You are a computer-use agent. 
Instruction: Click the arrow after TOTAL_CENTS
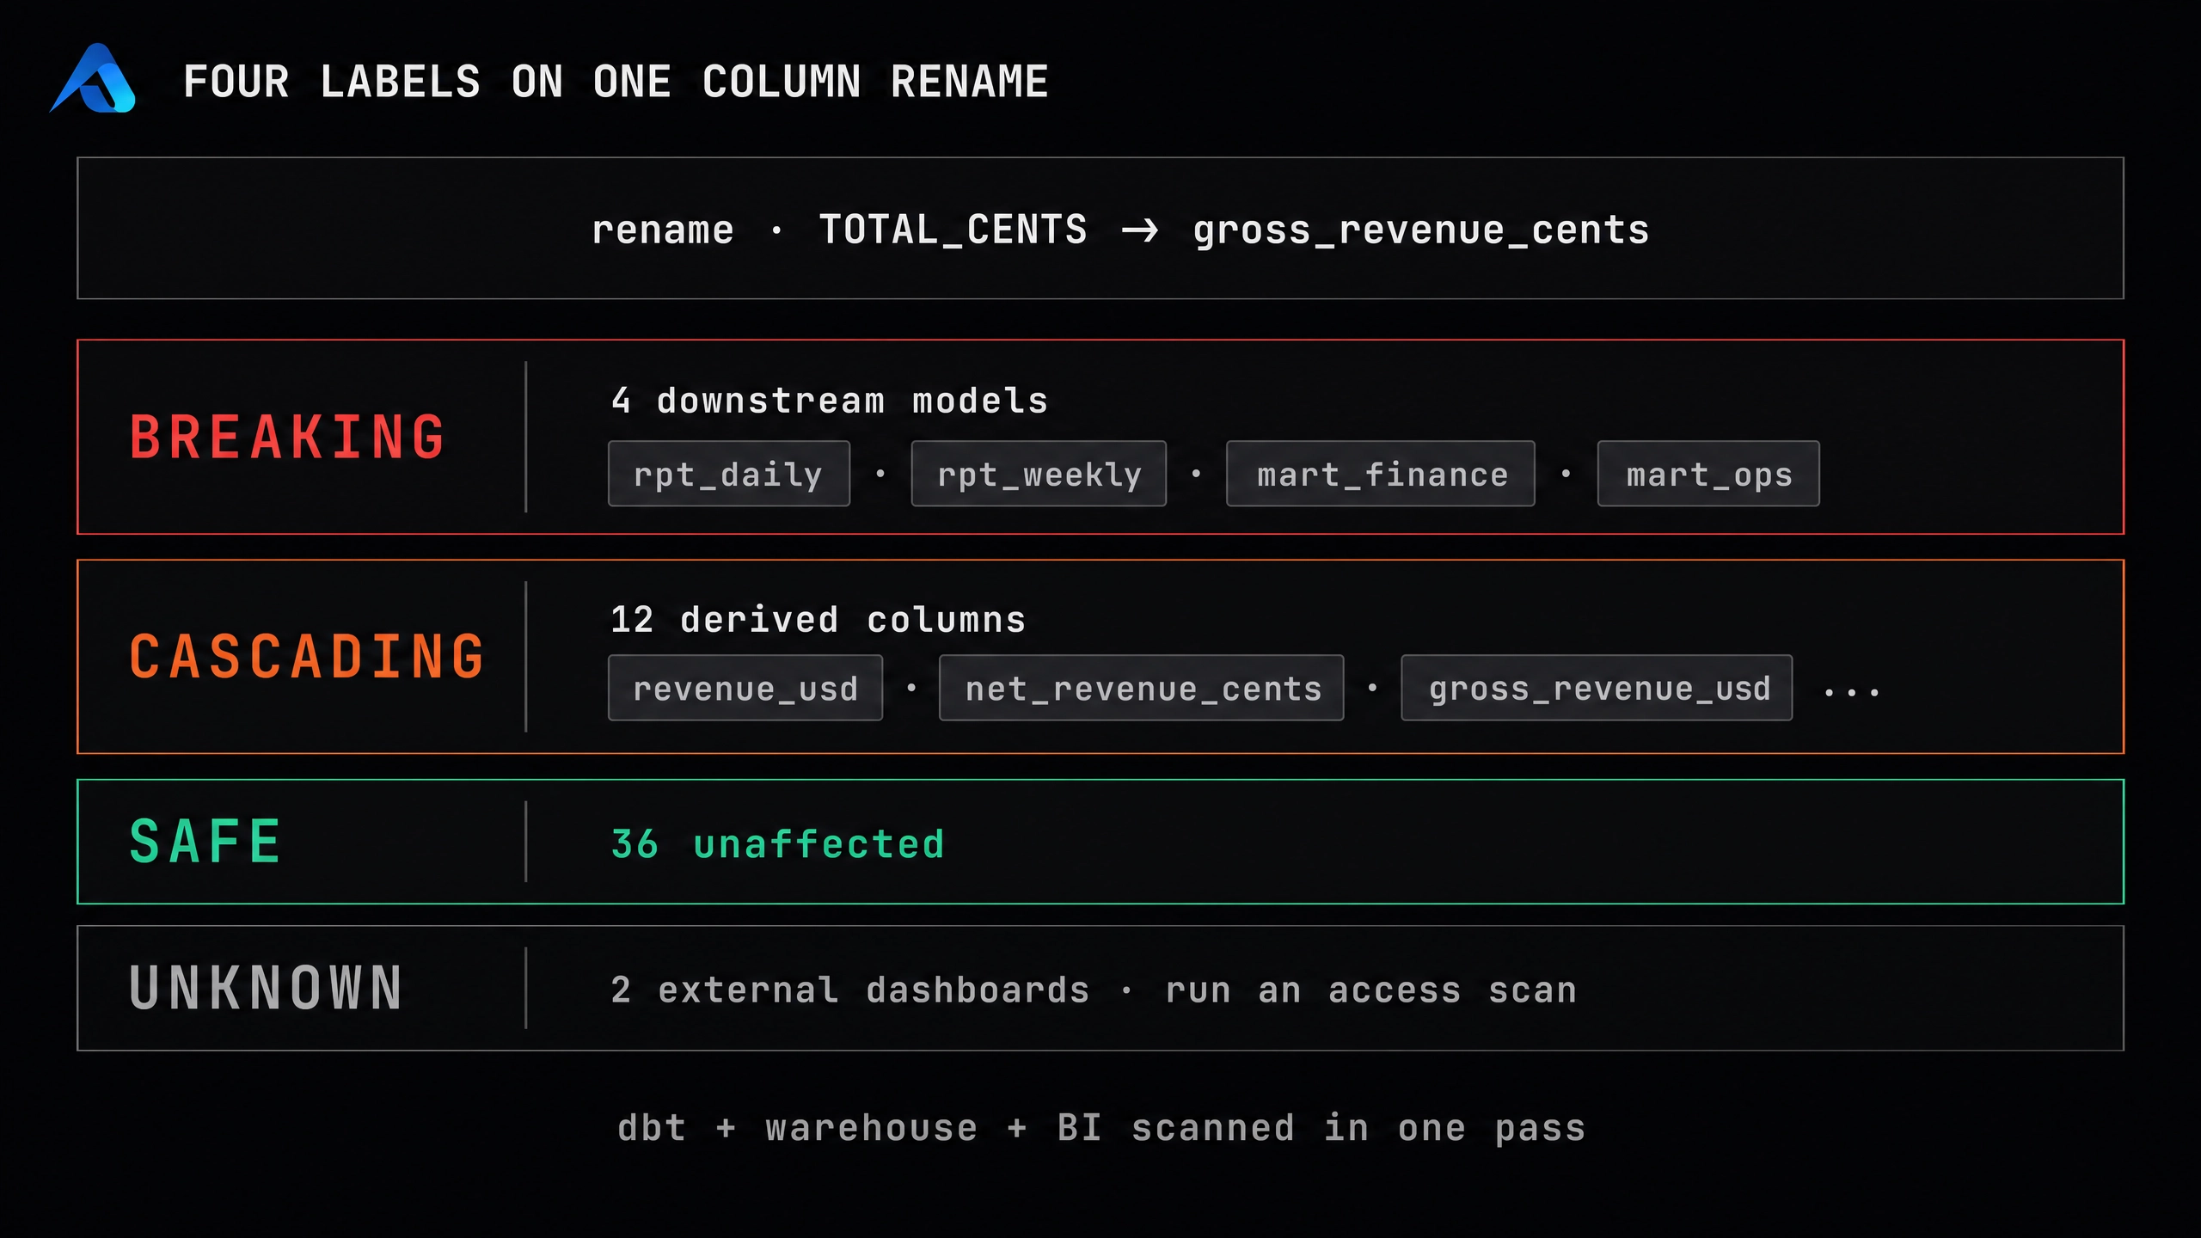pyautogui.click(x=1140, y=230)
